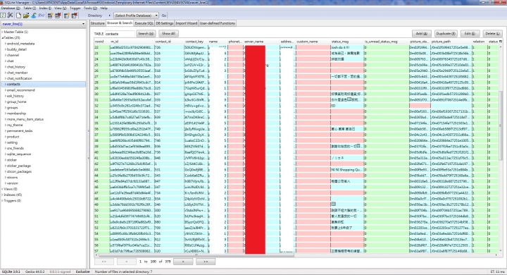Click the Delete button

tap(492, 33)
